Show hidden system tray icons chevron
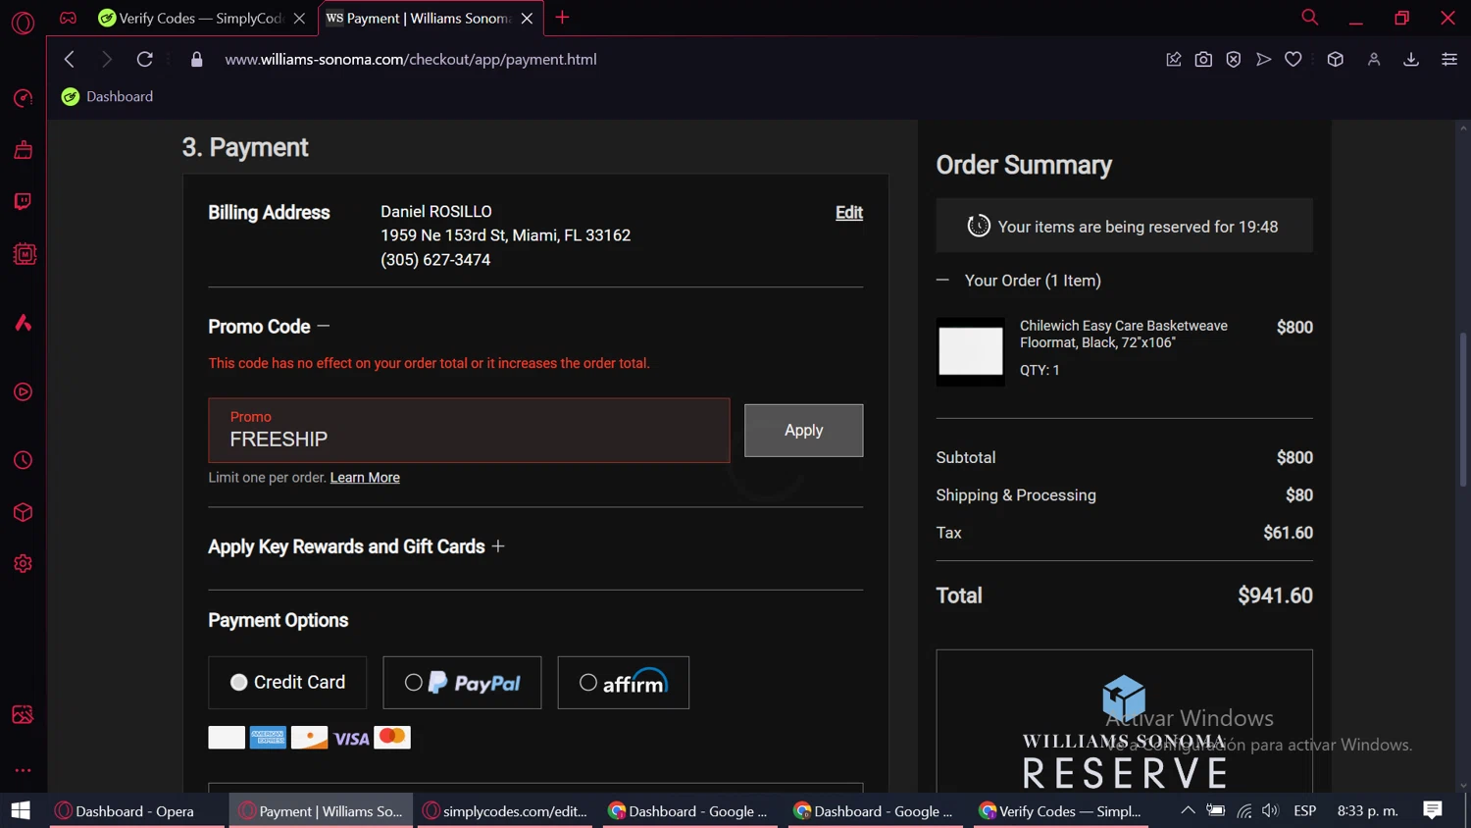The height and width of the screenshot is (828, 1471). coord(1188,810)
